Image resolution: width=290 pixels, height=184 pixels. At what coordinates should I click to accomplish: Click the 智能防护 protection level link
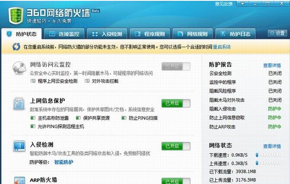(x=64, y=162)
